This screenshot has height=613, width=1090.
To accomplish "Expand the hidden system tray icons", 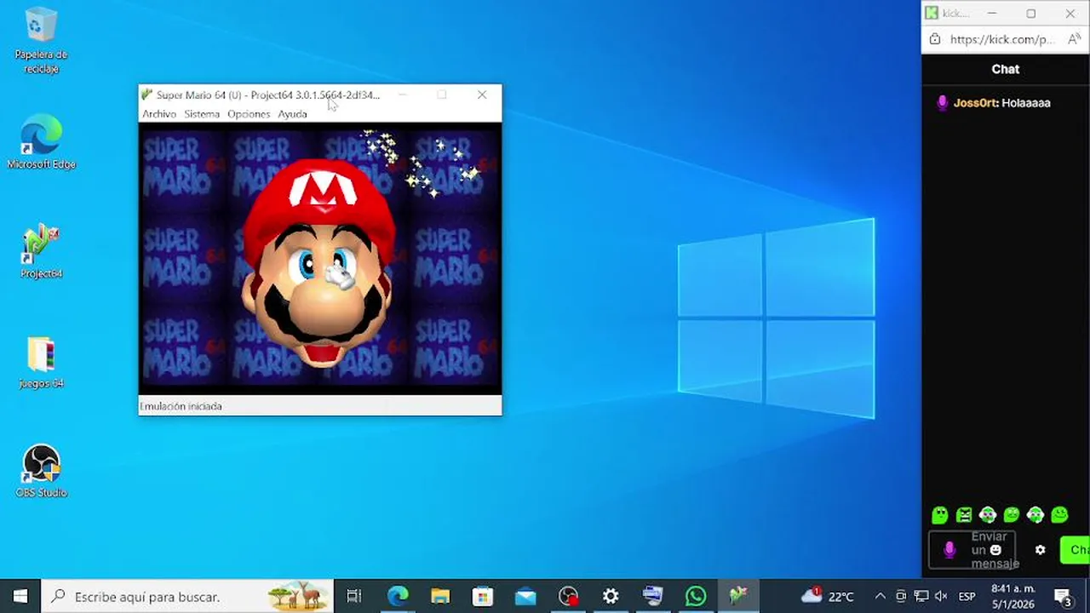I will pyautogui.click(x=880, y=596).
